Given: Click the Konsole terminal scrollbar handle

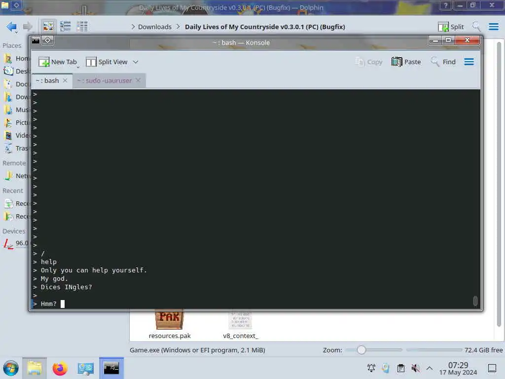Looking at the screenshot, I should 475,301.
